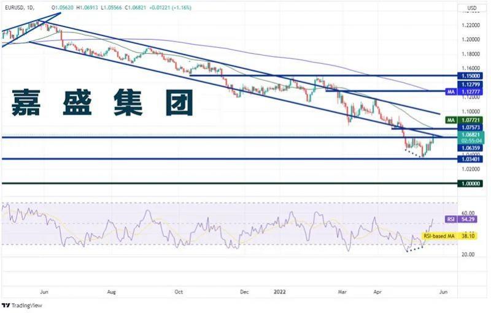Viewport: 491px width, 313px height.
Task: Click the TradingView logo
Action: pyautogui.click(x=21, y=305)
